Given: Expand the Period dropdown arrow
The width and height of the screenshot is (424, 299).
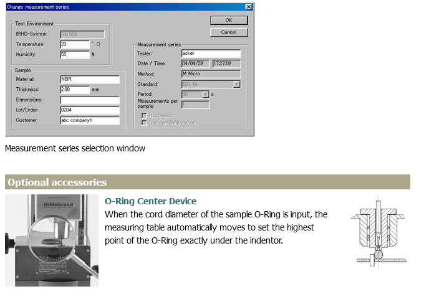Looking at the screenshot, I should pos(205,94).
